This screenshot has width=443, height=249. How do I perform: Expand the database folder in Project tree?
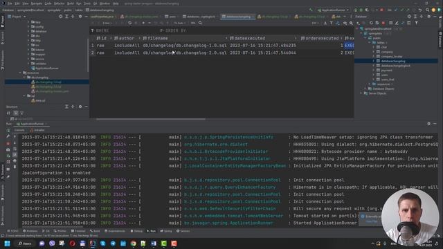tap(28, 31)
